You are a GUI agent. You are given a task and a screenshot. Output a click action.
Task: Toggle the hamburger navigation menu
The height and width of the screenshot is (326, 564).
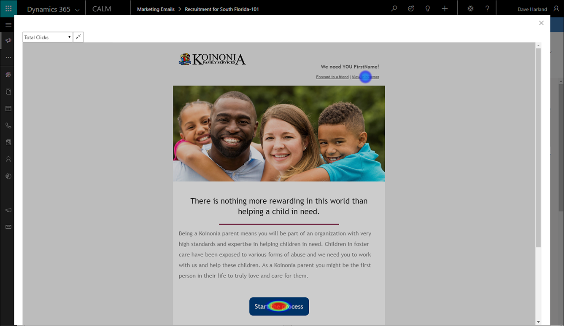coord(8,25)
